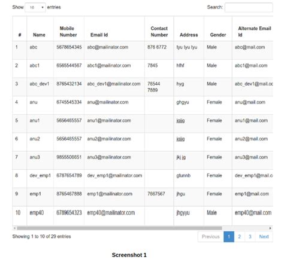This screenshot has width=284, height=260.
Task: Click mobile number 6745545334
Action: [69, 102]
